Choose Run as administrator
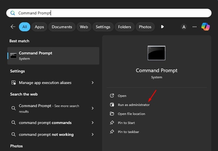Image resolution: width=218 pixels, height=151 pixels. [134, 105]
